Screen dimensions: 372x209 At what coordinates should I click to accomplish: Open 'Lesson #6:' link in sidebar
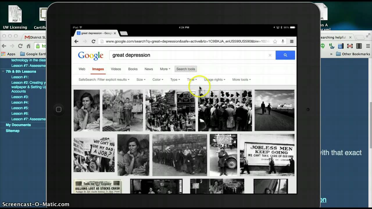coord(20,113)
